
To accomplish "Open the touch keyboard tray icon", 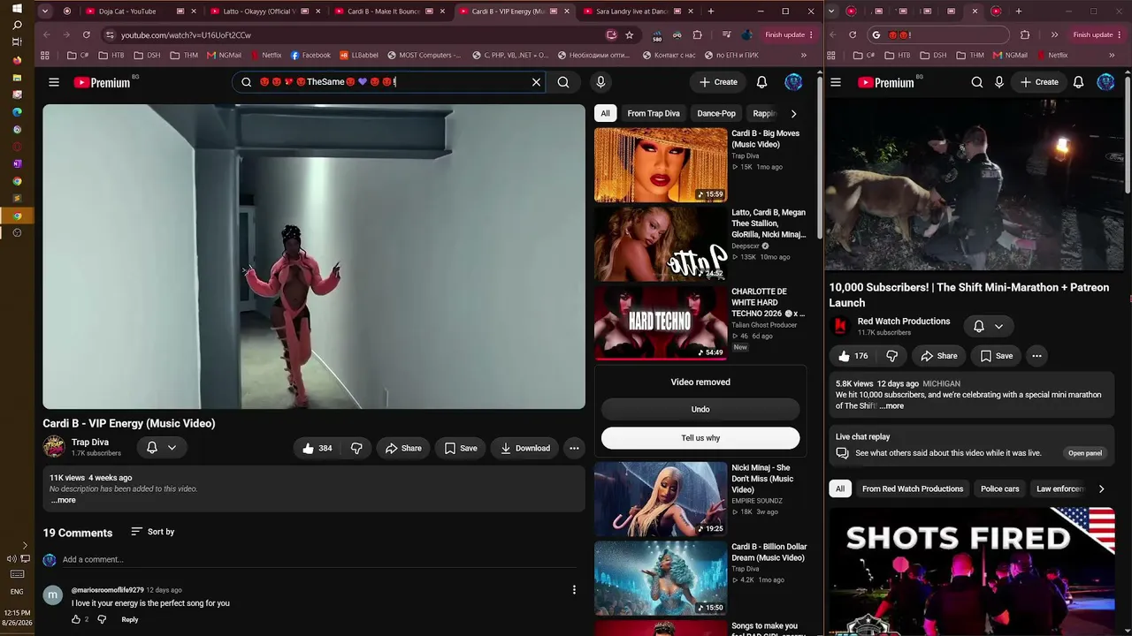I will tap(17, 574).
